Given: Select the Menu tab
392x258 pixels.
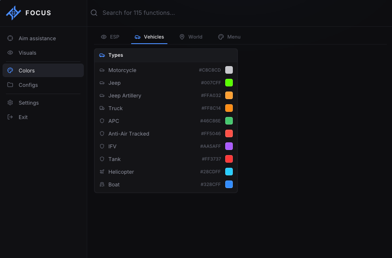Looking at the screenshot, I should (x=229, y=37).
